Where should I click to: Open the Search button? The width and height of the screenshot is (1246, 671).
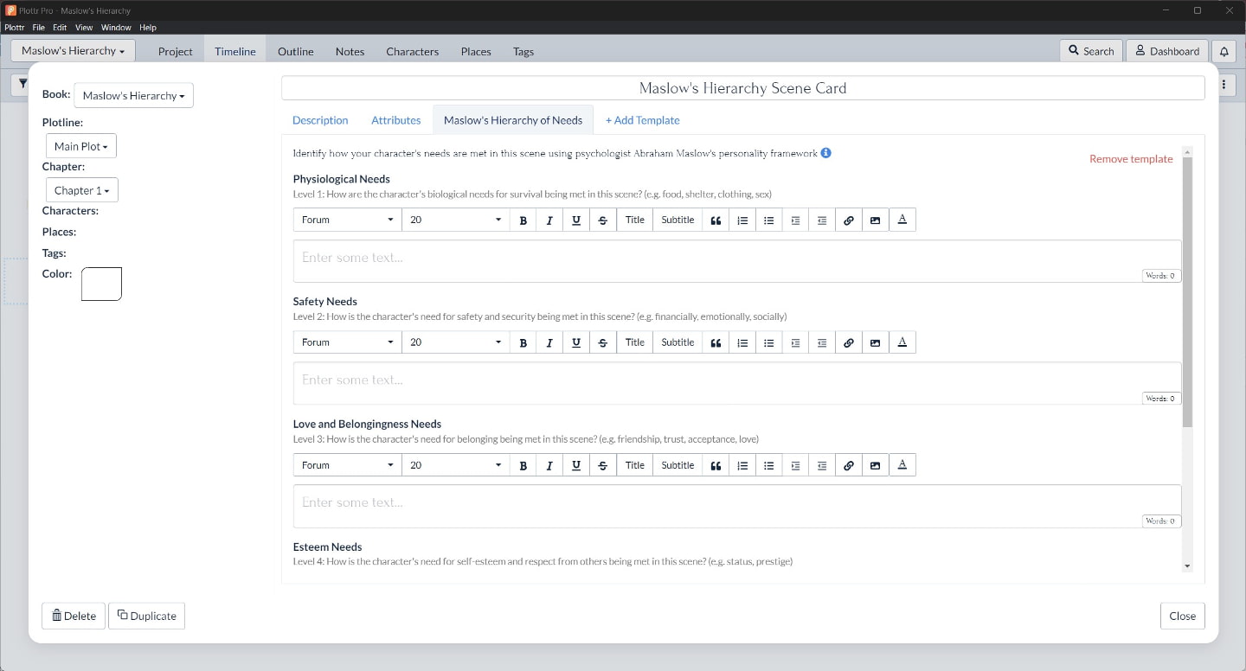tap(1091, 51)
